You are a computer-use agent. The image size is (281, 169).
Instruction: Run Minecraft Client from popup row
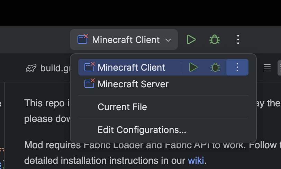(193, 67)
